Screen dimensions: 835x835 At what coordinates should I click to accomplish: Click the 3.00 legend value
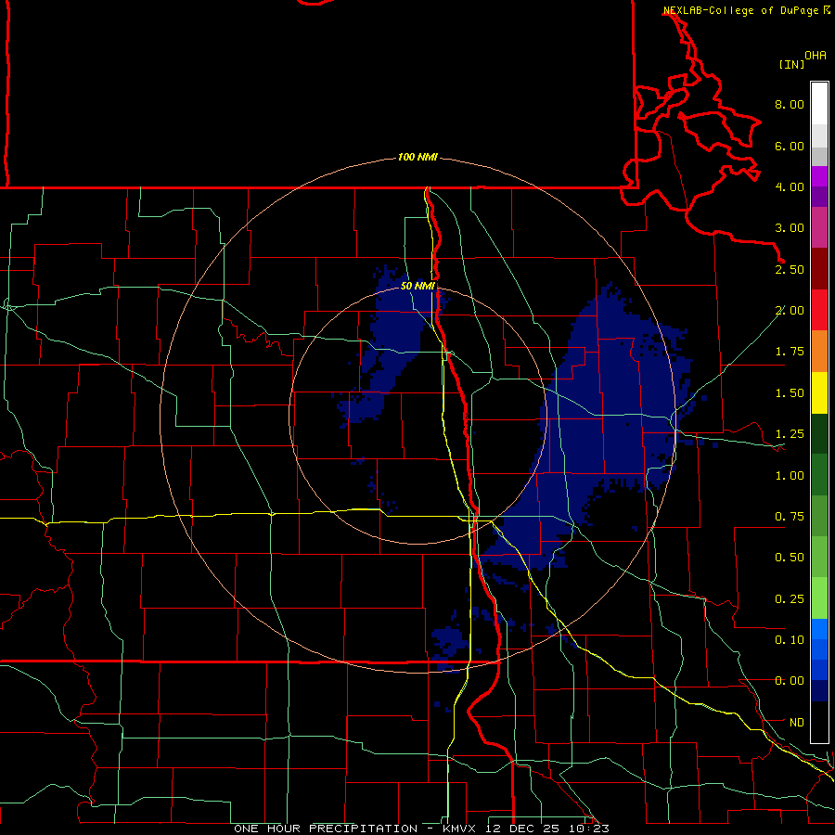click(790, 228)
